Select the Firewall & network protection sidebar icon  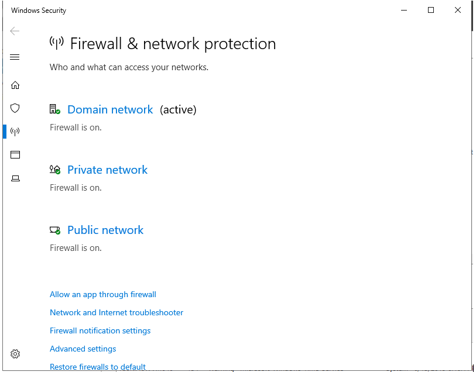(15, 132)
